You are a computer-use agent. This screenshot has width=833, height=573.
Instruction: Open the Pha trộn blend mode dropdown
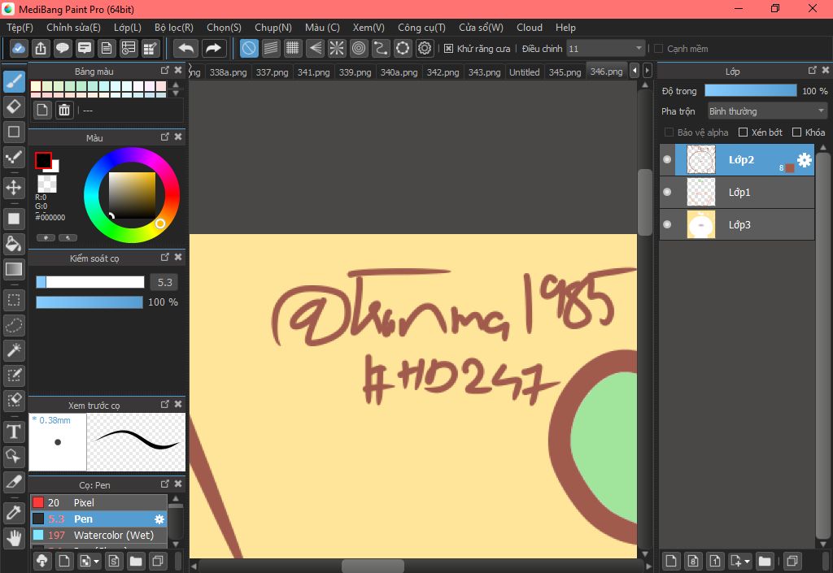tap(767, 111)
